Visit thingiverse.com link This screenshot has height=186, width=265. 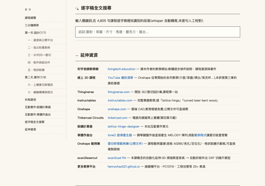point(119,92)
